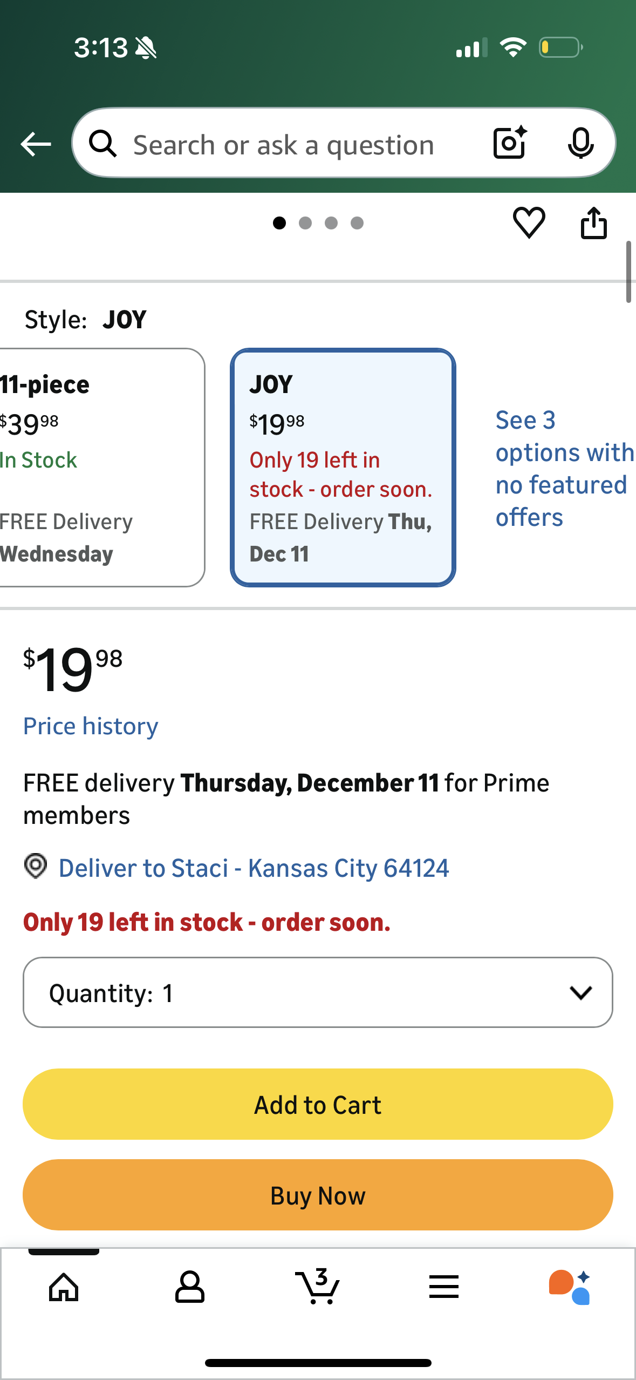Open the hamburger menu in bottom bar
The width and height of the screenshot is (636, 1380).
pos(443,1288)
